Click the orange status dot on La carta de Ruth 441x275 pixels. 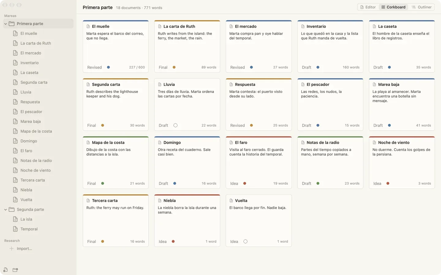tap(174, 67)
